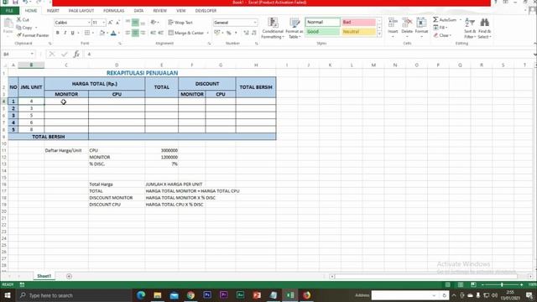Open the Calibri font name dropdown

[x=89, y=23]
